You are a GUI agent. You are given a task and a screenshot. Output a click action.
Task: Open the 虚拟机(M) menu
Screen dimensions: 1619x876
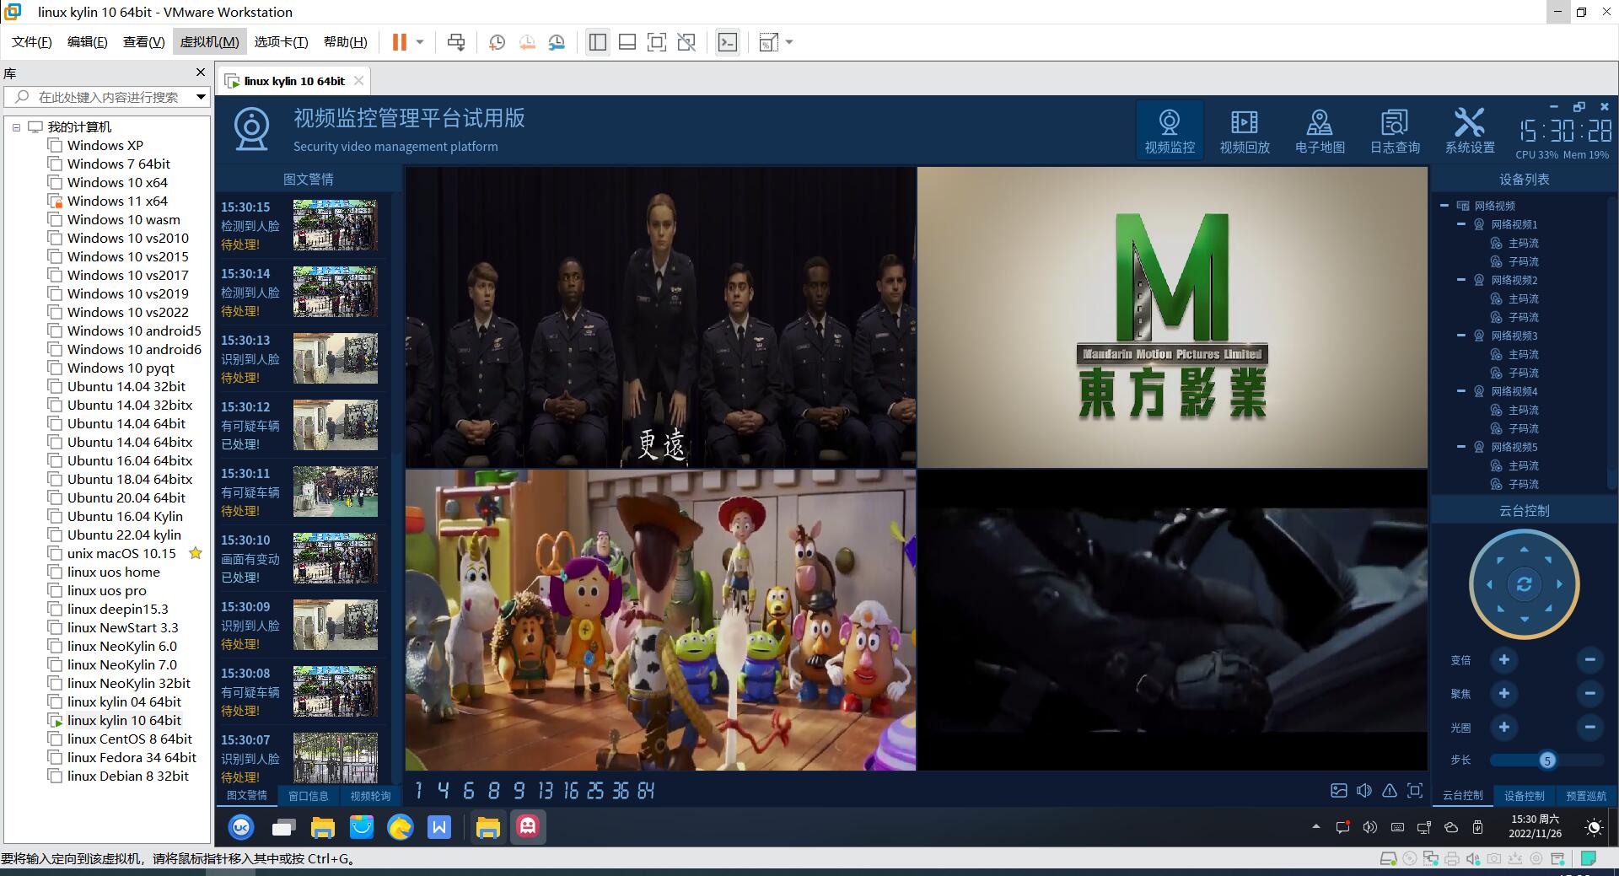point(209,42)
